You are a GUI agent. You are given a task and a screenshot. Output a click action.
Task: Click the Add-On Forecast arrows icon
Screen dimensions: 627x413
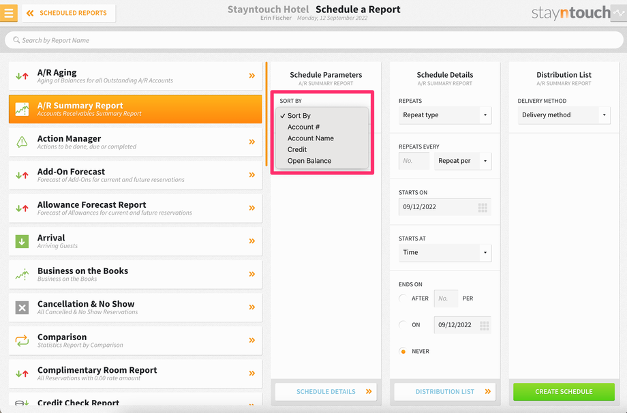(x=22, y=175)
